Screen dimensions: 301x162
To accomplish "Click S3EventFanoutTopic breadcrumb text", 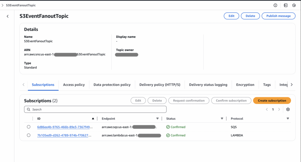I will 21,5.
